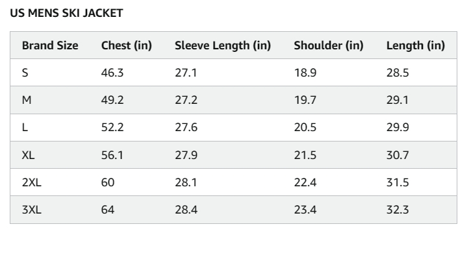Select the Sleeve Length (in) header
This screenshot has width=471, height=259.
[223, 45]
